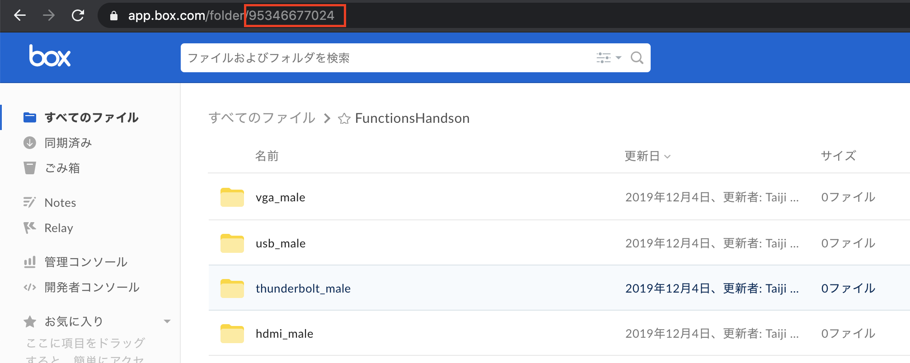
Task: Click お気に入り label in sidebar
Action: (74, 321)
